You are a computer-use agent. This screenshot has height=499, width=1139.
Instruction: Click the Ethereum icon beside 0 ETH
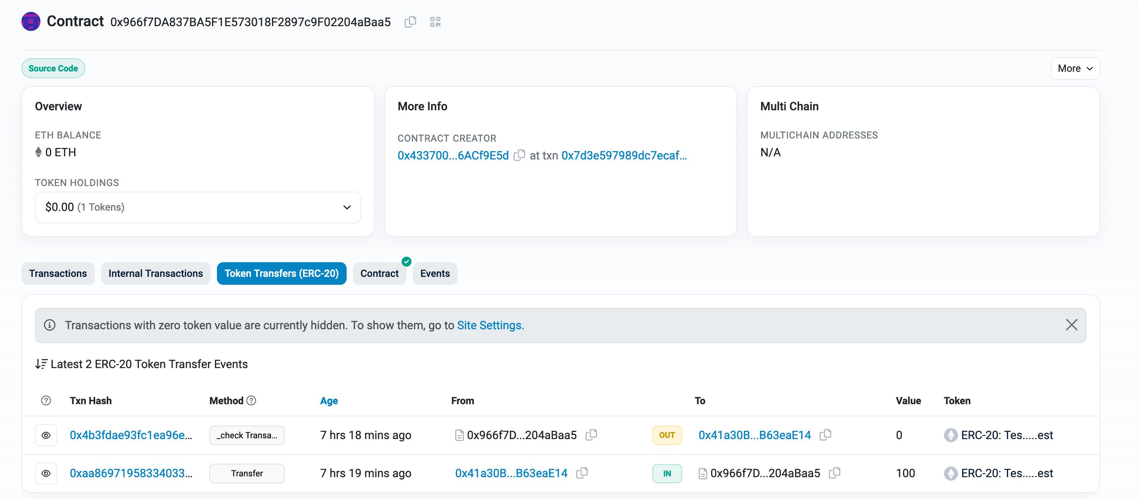(38, 152)
